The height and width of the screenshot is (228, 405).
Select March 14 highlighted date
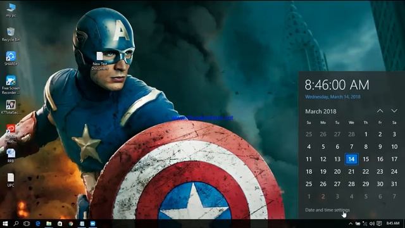point(352,159)
